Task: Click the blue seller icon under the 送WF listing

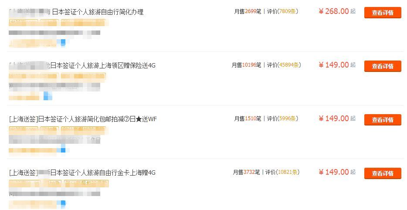Action: [x=63, y=149]
